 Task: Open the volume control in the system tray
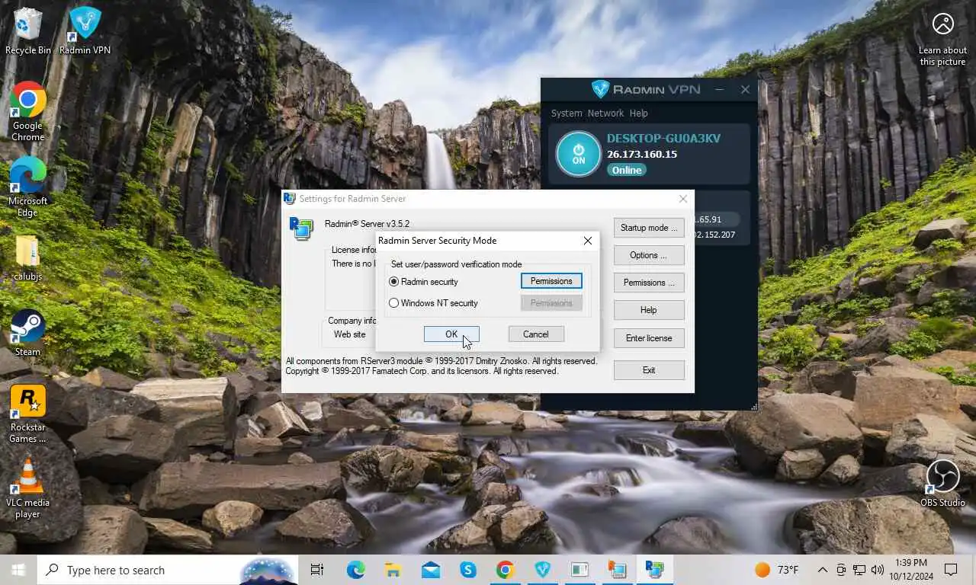[877, 570]
